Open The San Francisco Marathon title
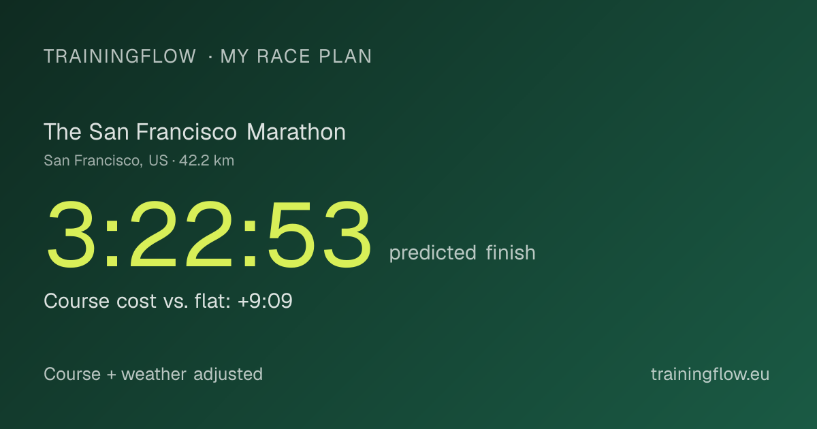This screenshot has width=817, height=429. (x=195, y=132)
